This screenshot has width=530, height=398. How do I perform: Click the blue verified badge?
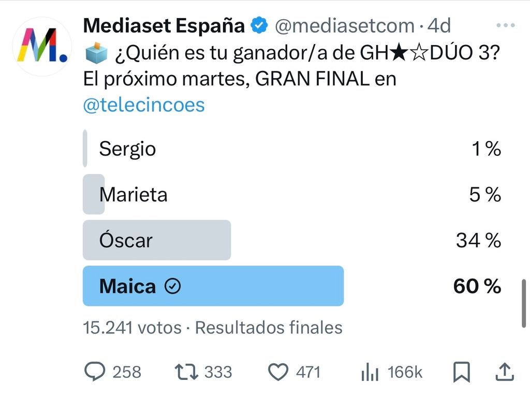(259, 25)
